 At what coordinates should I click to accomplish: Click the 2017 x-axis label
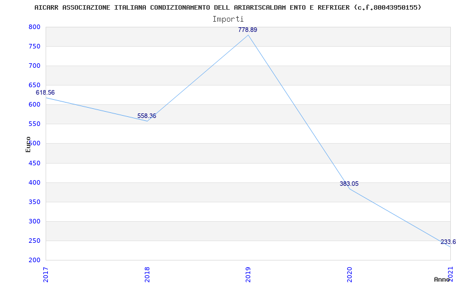pos(46,275)
